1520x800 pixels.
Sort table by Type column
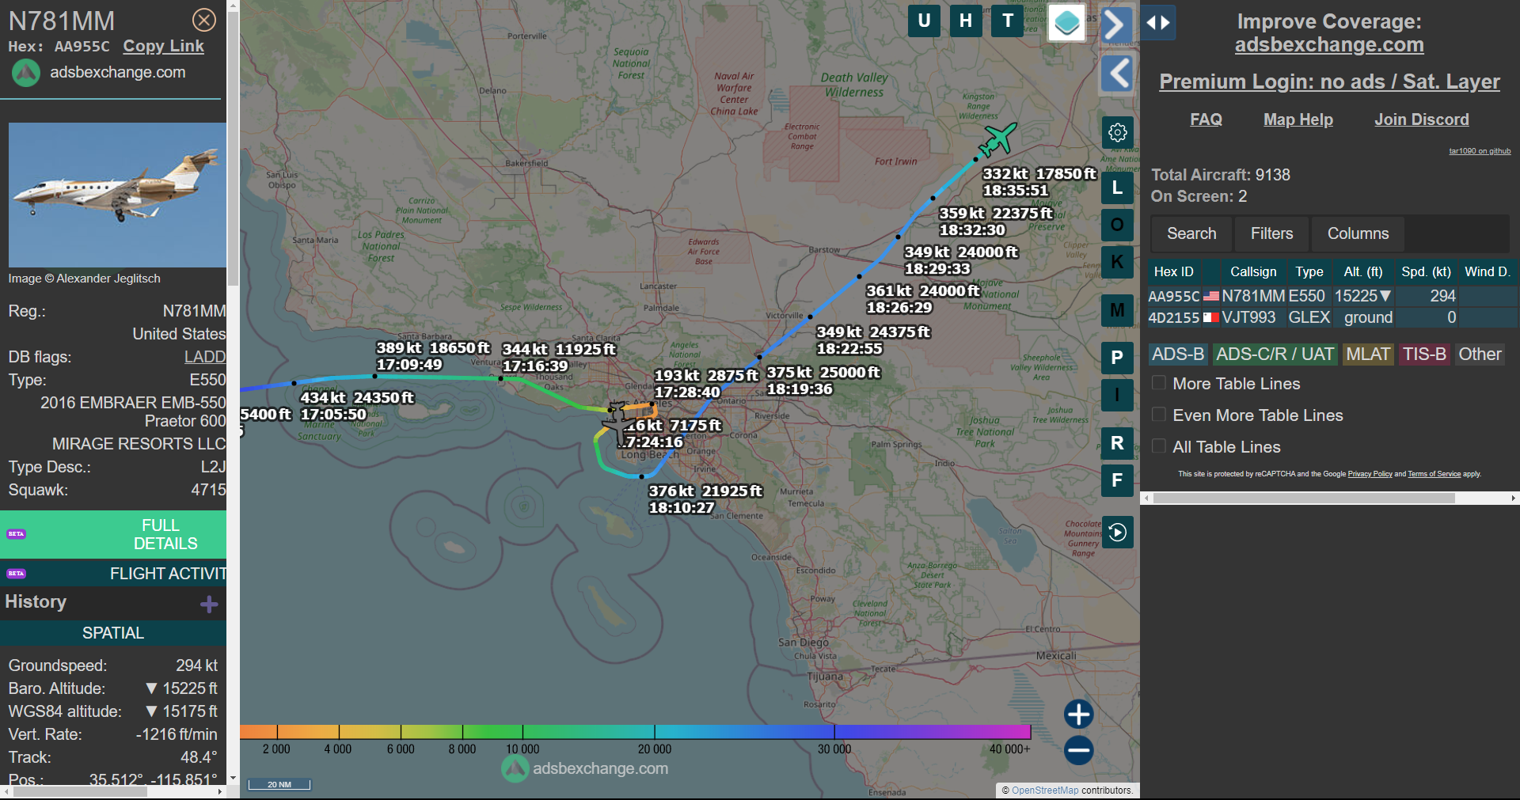coord(1309,271)
